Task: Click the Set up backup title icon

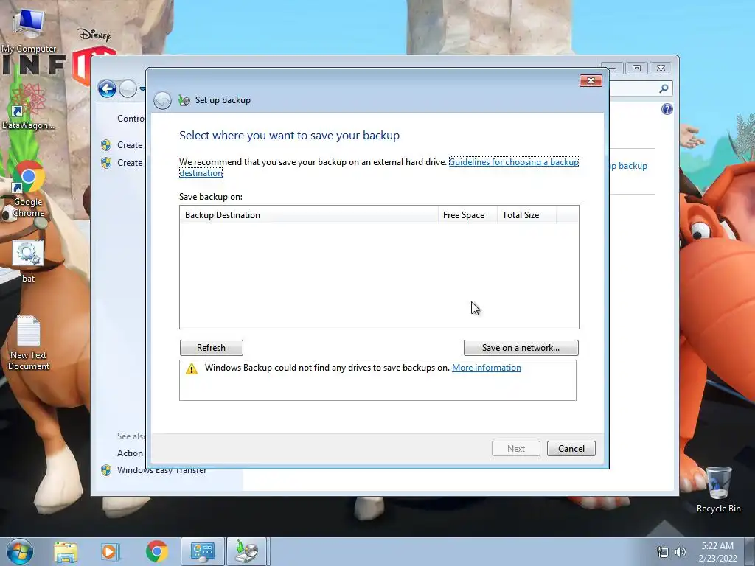Action: tap(184, 100)
